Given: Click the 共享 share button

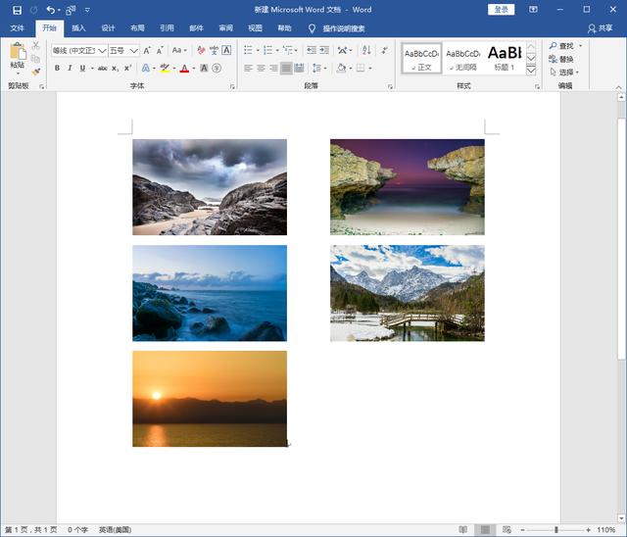Looking at the screenshot, I should (x=601, y=28).
